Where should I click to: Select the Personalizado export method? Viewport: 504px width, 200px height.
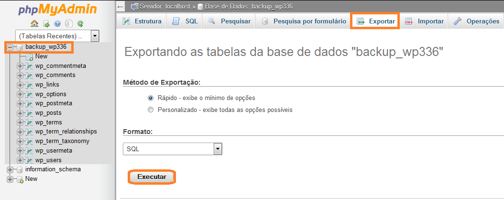coord(151,110)
